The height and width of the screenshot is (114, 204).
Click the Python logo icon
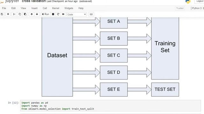(x=188, y=2)
